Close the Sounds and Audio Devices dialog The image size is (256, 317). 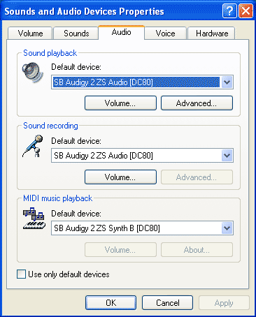pyautogui.click(x=246, y=10)
